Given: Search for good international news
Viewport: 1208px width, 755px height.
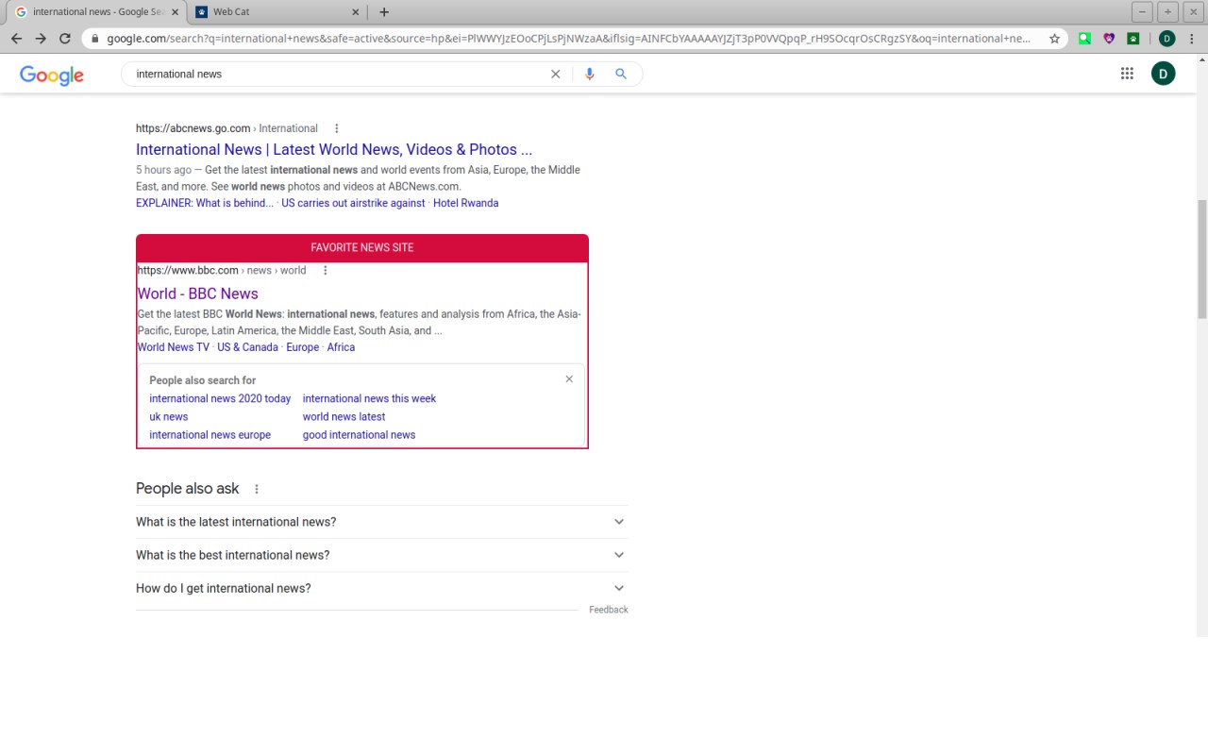Looking at the screenshot, I should (x=359, y=435).
